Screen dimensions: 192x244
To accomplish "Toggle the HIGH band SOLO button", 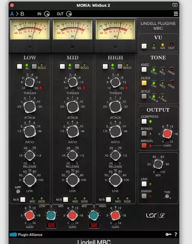I will [120, 66].
